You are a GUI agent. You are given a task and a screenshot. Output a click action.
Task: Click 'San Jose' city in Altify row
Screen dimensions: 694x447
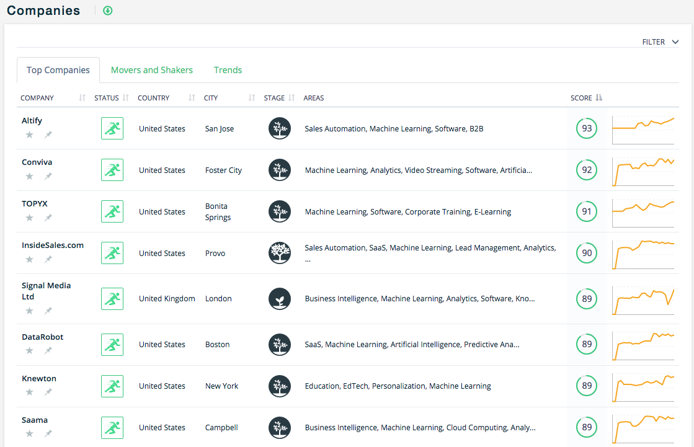[x=220, y=129]
